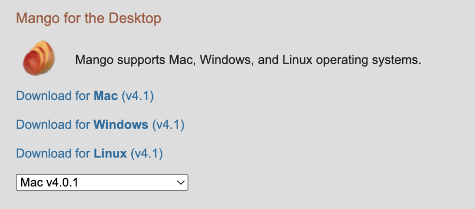Image resolution: width=475 pixels, height=209 pixels.
Task: Open the Download for Windows link
Action: [x=100, y=124]
